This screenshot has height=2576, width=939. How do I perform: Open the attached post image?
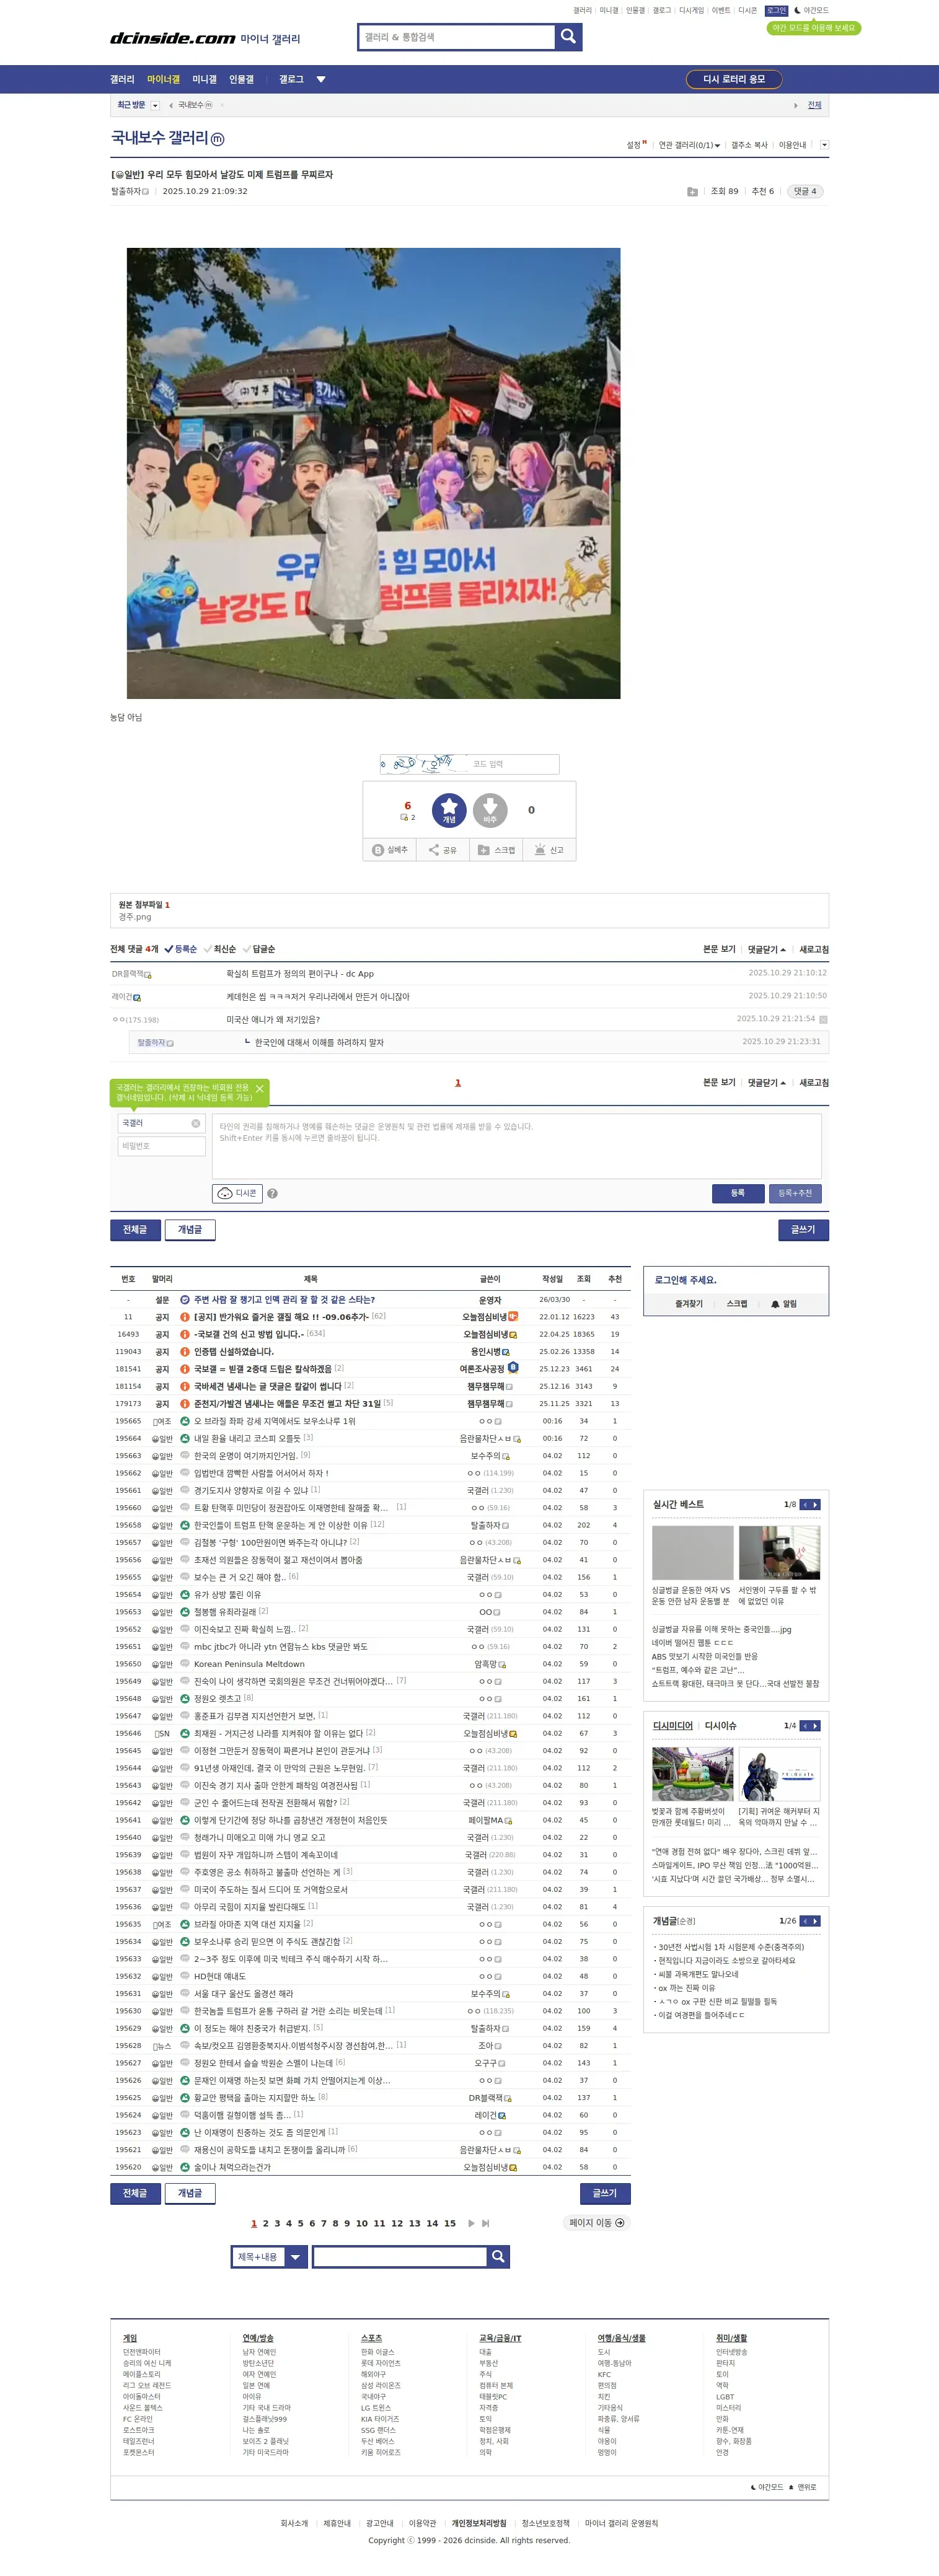(x=373, y=473)
